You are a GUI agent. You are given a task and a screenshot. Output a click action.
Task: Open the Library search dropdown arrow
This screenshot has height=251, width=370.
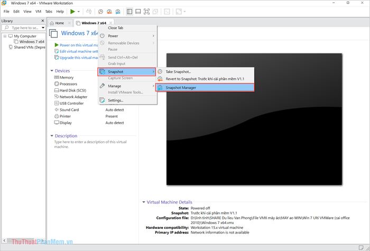43,27
